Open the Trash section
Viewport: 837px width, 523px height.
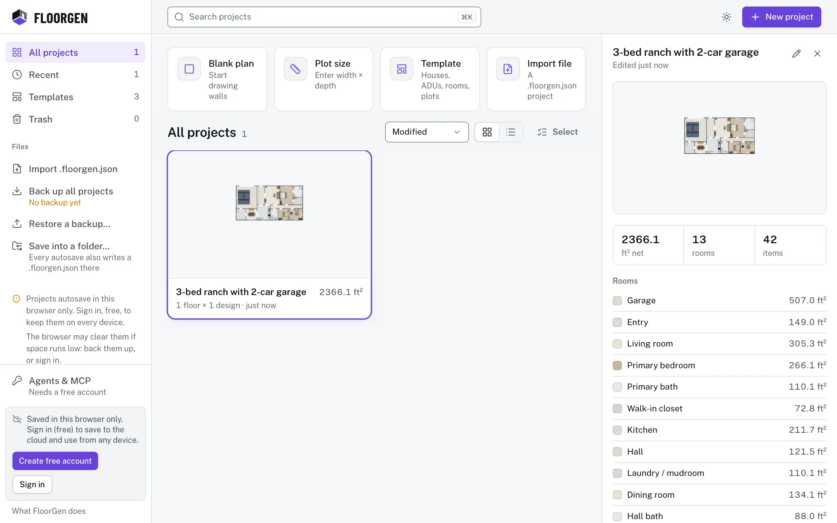(x=75, y=119)
